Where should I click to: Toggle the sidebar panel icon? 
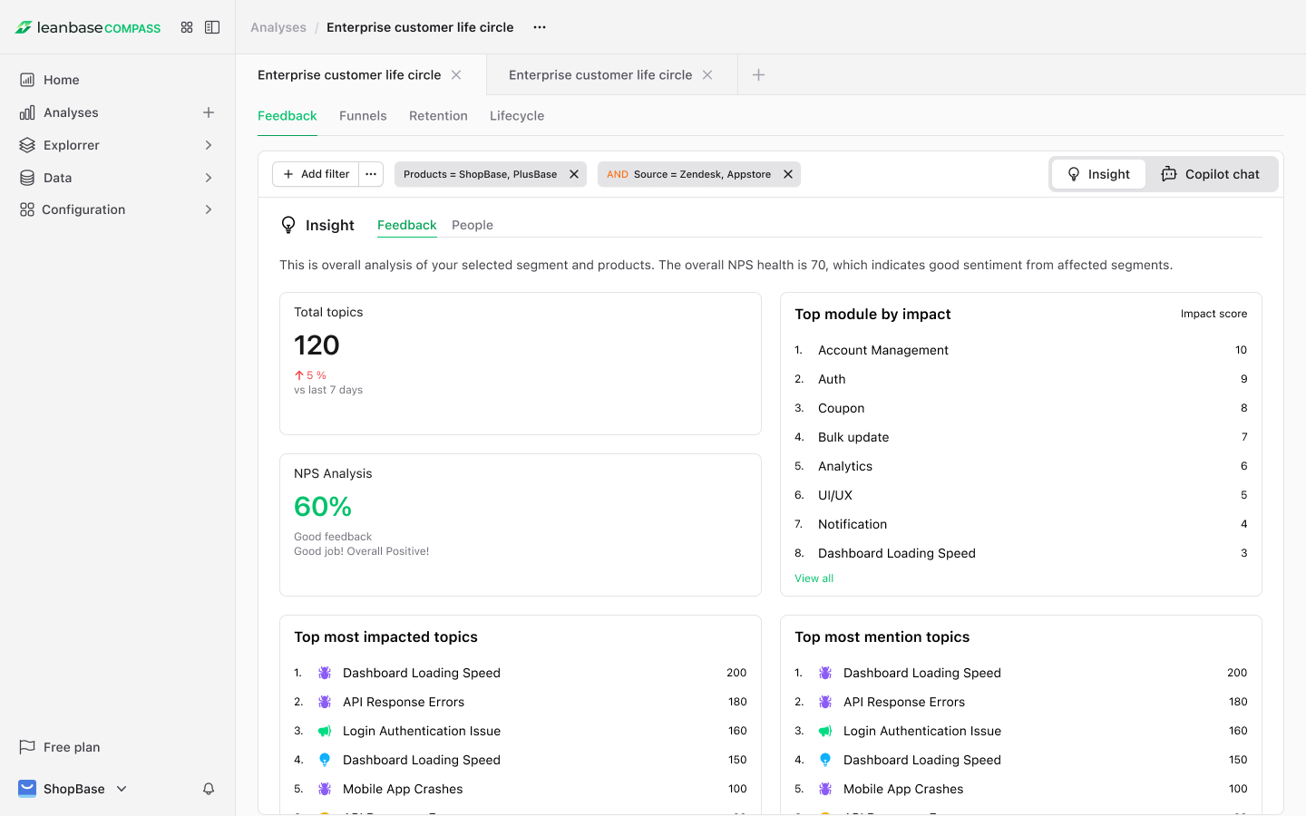click(212, 27)
